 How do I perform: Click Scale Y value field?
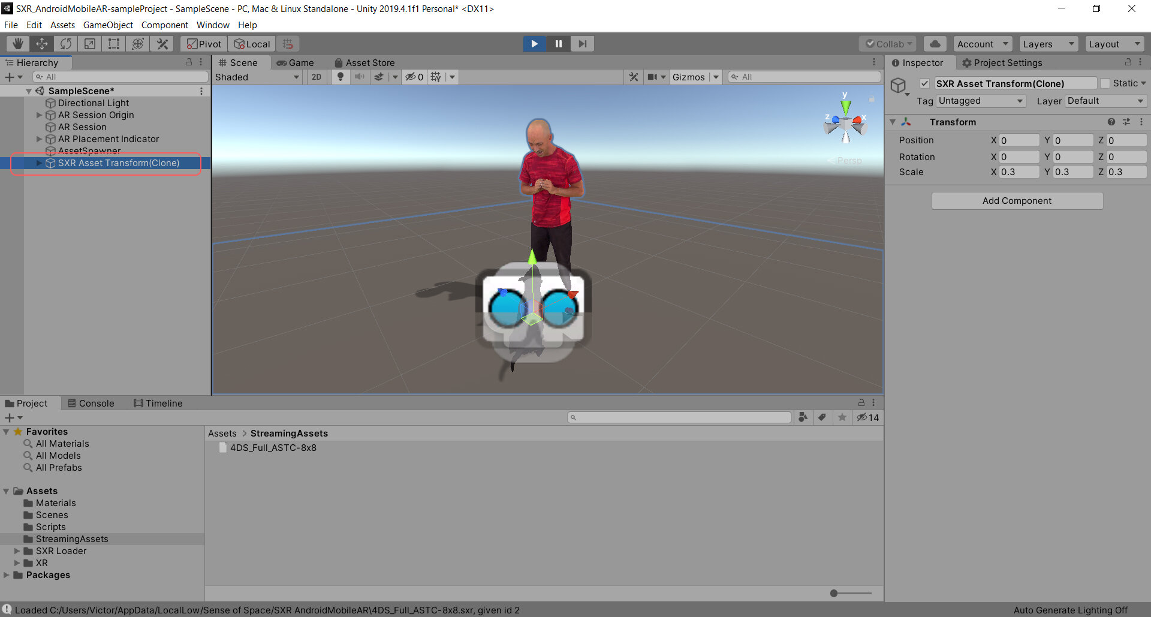point(1073,172)
